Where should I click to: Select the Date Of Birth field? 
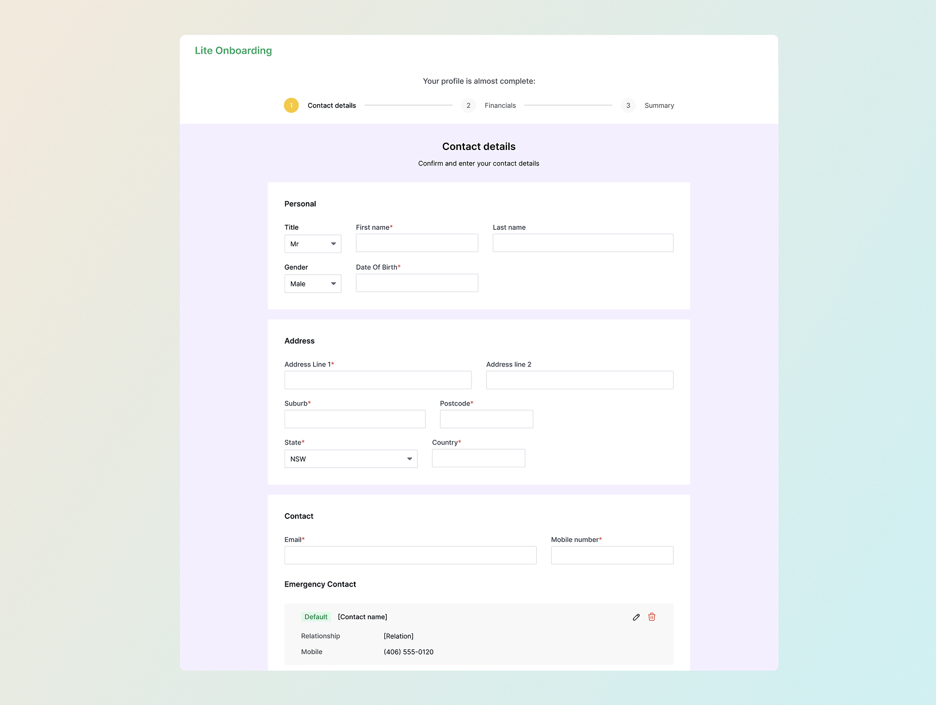coord(416,283)
